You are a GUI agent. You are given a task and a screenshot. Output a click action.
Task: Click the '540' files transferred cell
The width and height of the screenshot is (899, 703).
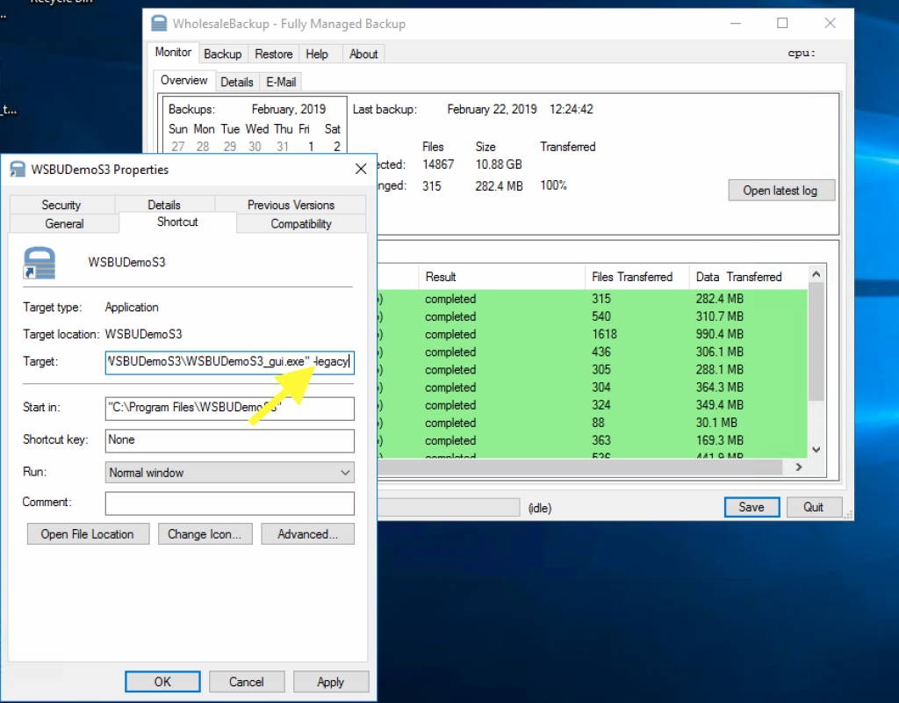(601, 316)
